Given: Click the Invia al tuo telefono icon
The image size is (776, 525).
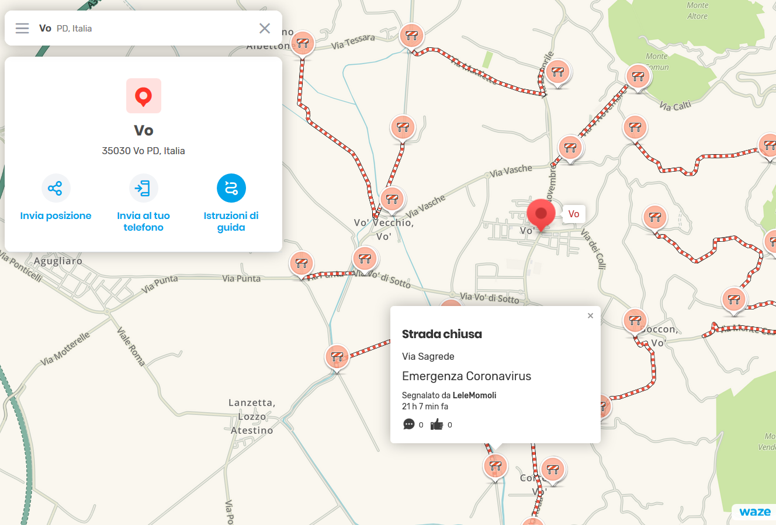Looking at the screenshot, I should pos(143,188).
